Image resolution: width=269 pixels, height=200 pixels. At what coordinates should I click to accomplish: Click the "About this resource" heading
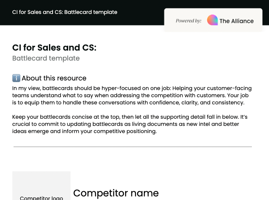pyautogui.click(x=54, y=78)
